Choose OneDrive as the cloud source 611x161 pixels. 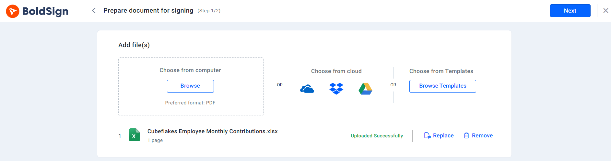click(307, 89)
